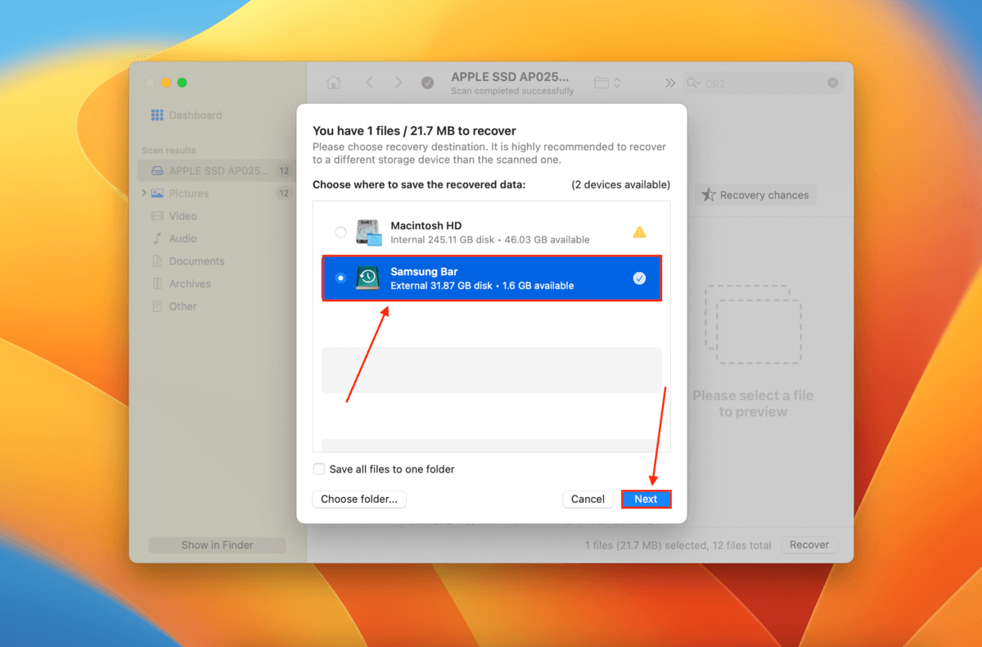Show more toolbar items with double chevron
The image size is (982, 647).
[670, 83]
